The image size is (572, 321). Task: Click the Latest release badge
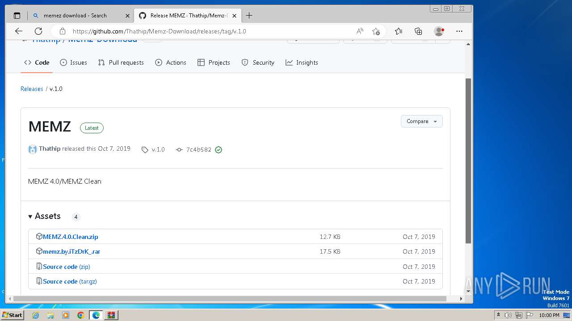tap(92, 128)
